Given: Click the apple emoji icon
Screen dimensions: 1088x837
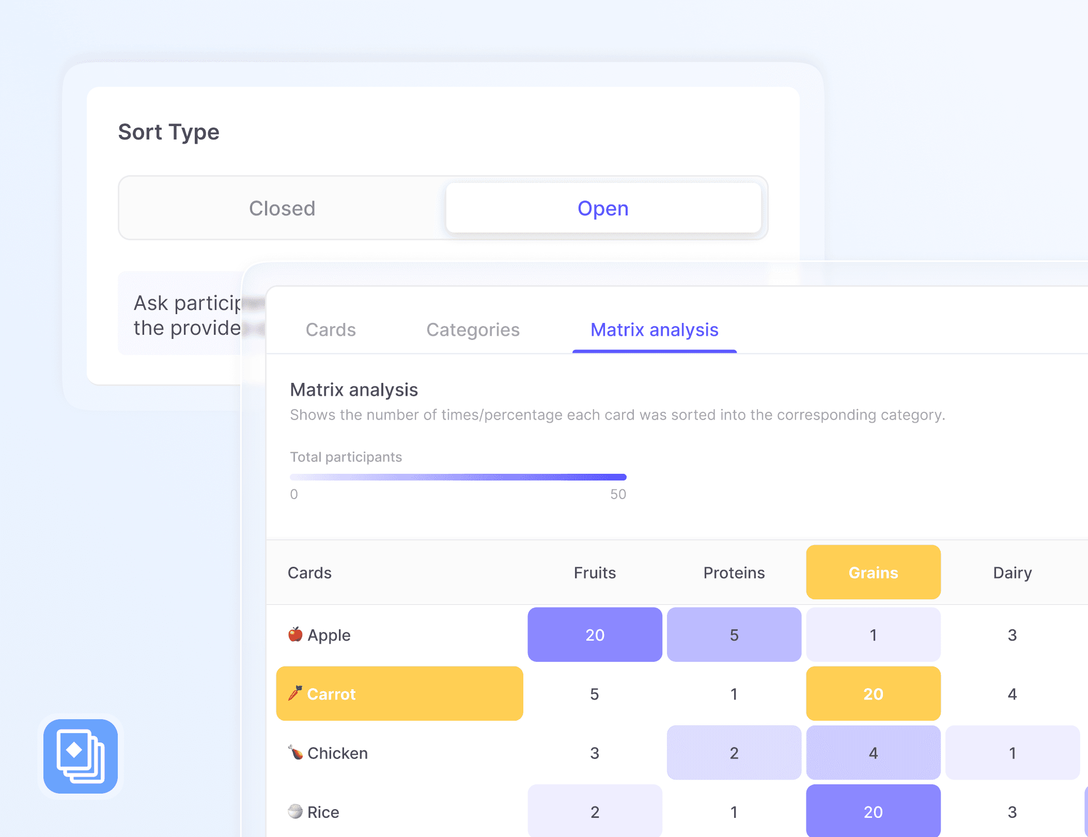Looking at the screenshot, I should click(x=295, y=634).
